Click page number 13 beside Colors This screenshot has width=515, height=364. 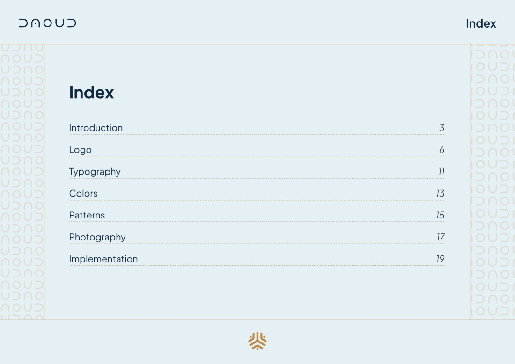click(441, 193)
